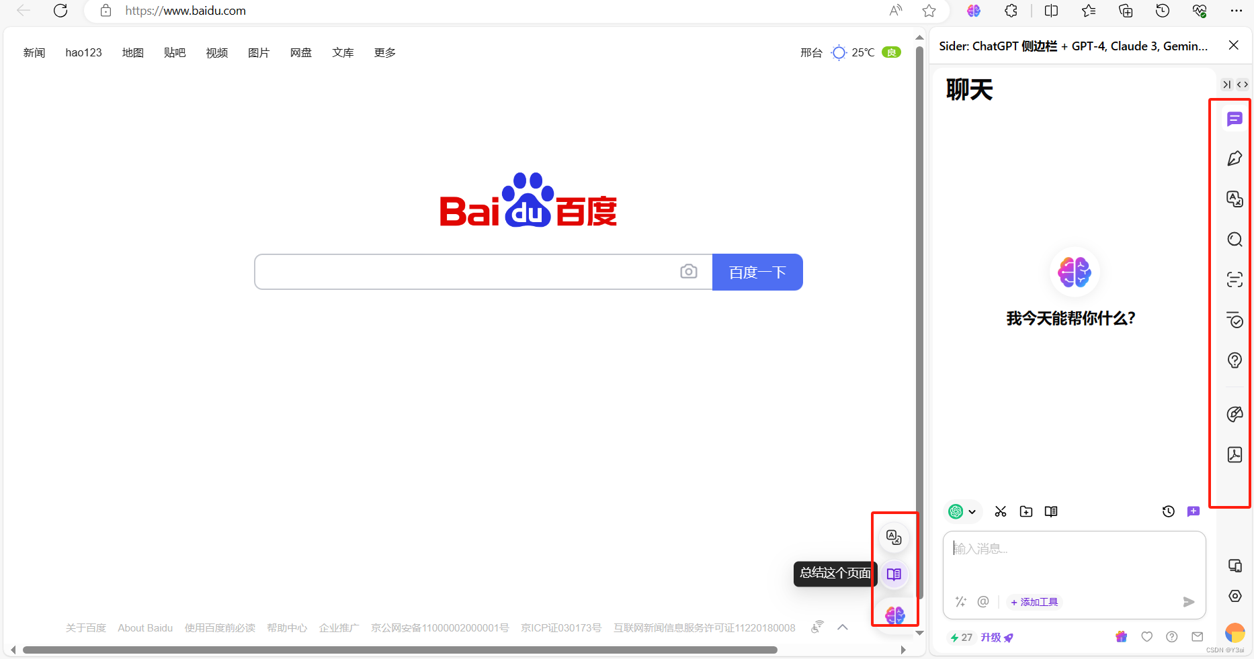
Task: Click the gift box icon at Sider bottom
Action: (x=1122, y=637)
